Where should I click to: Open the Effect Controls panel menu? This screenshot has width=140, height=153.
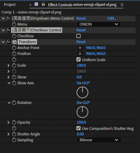pos(122,5)
